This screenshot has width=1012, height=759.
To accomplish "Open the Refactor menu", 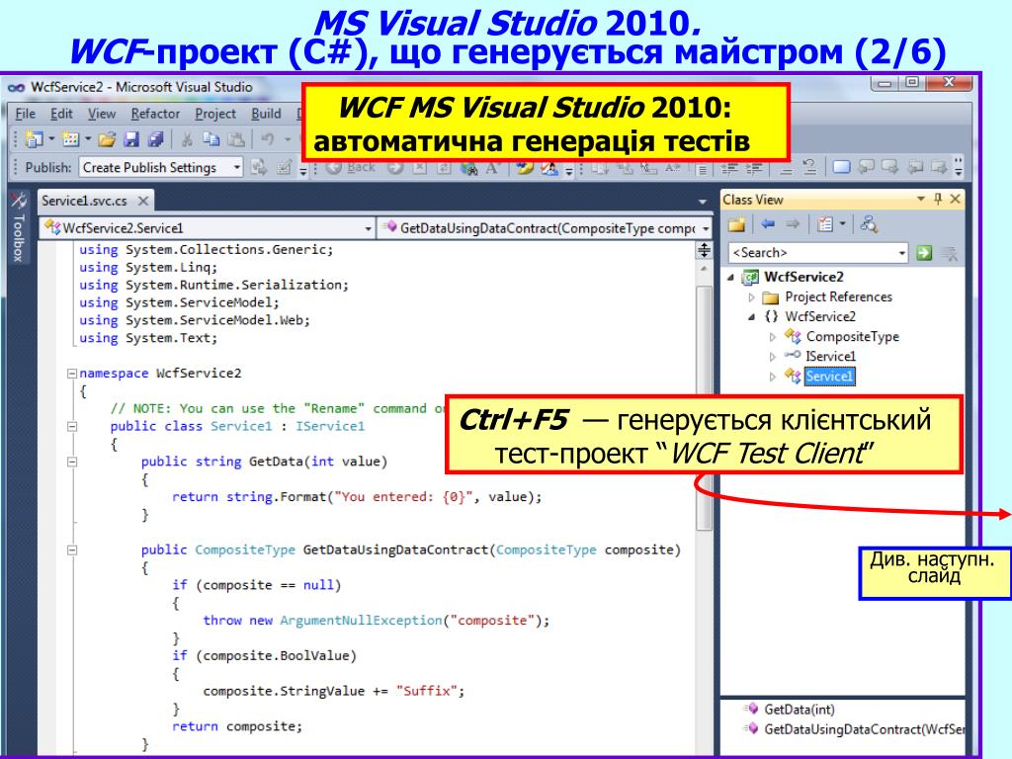I will [155, 115].
